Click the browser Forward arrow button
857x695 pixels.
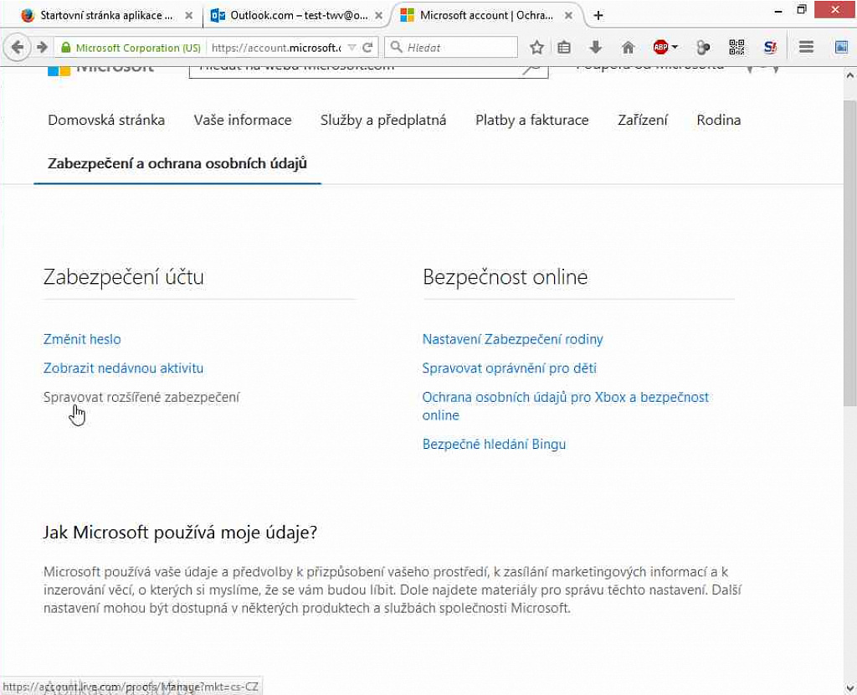tap(42, 48)
